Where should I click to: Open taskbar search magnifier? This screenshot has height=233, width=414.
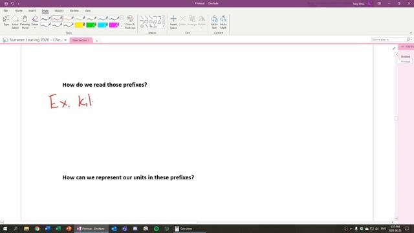(16, 228)
